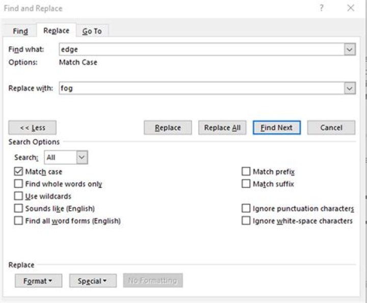Image resolution: width=367 pixels, height=303 pixels.
Task: Click the No Formatting button
Action: coord(153,280)
